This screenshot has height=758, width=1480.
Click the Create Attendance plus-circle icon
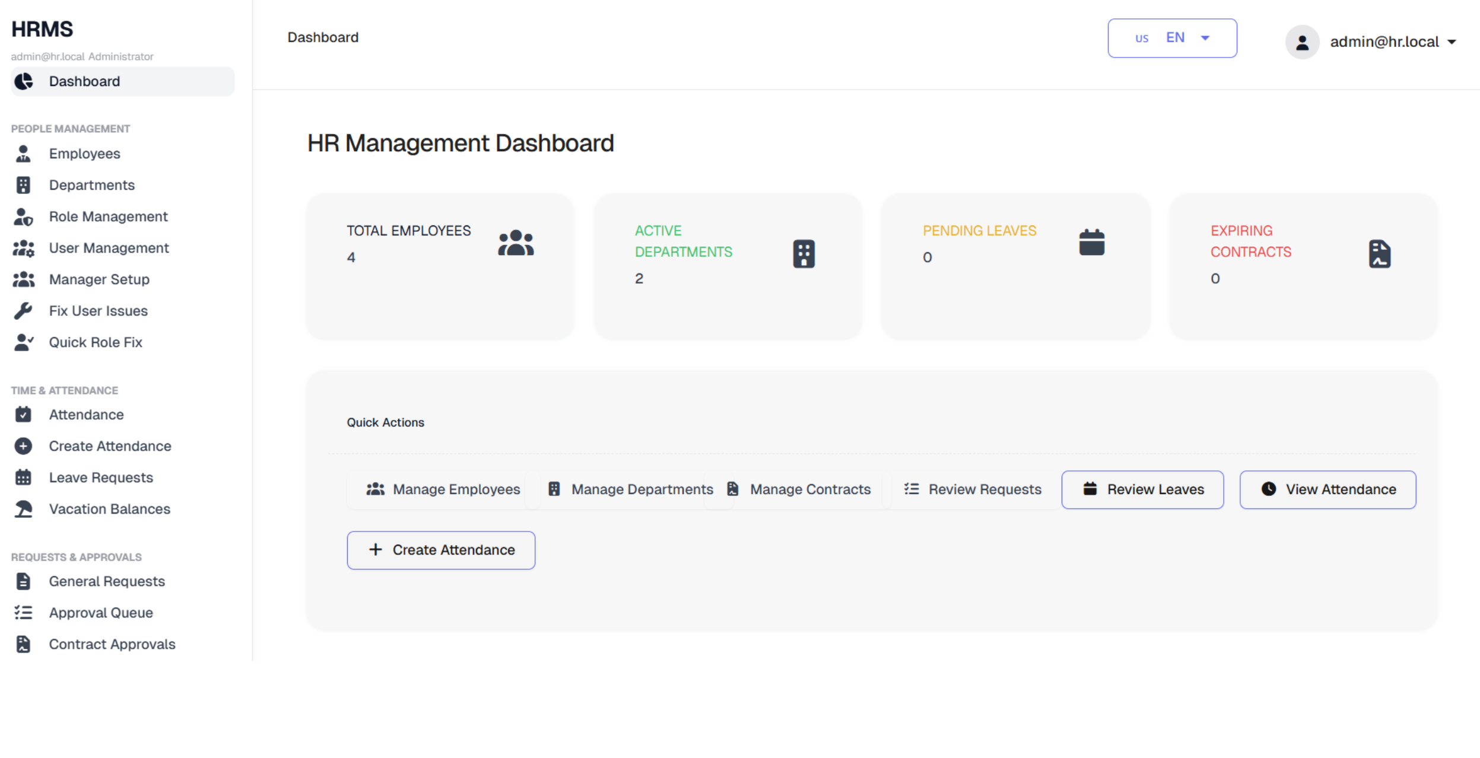coord(23,446)
